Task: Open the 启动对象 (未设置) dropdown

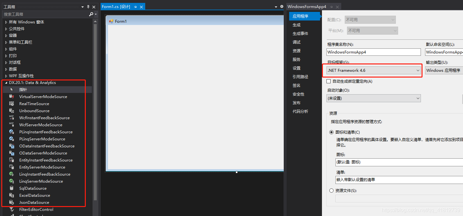Action: (x=373, y=98)
